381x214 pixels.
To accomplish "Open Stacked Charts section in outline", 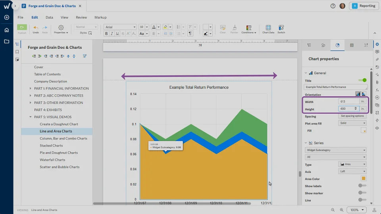I will (x=51, y=145).
